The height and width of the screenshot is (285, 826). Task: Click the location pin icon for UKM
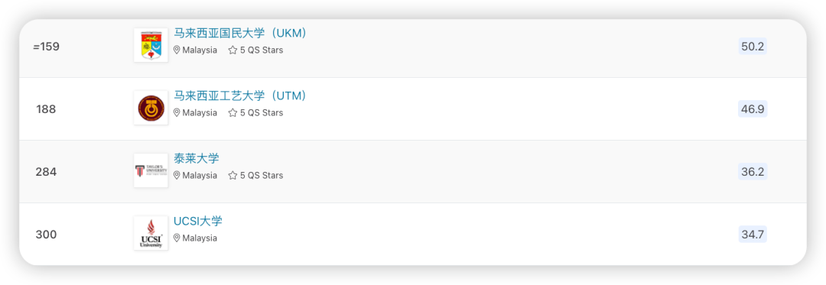point(177,50)
